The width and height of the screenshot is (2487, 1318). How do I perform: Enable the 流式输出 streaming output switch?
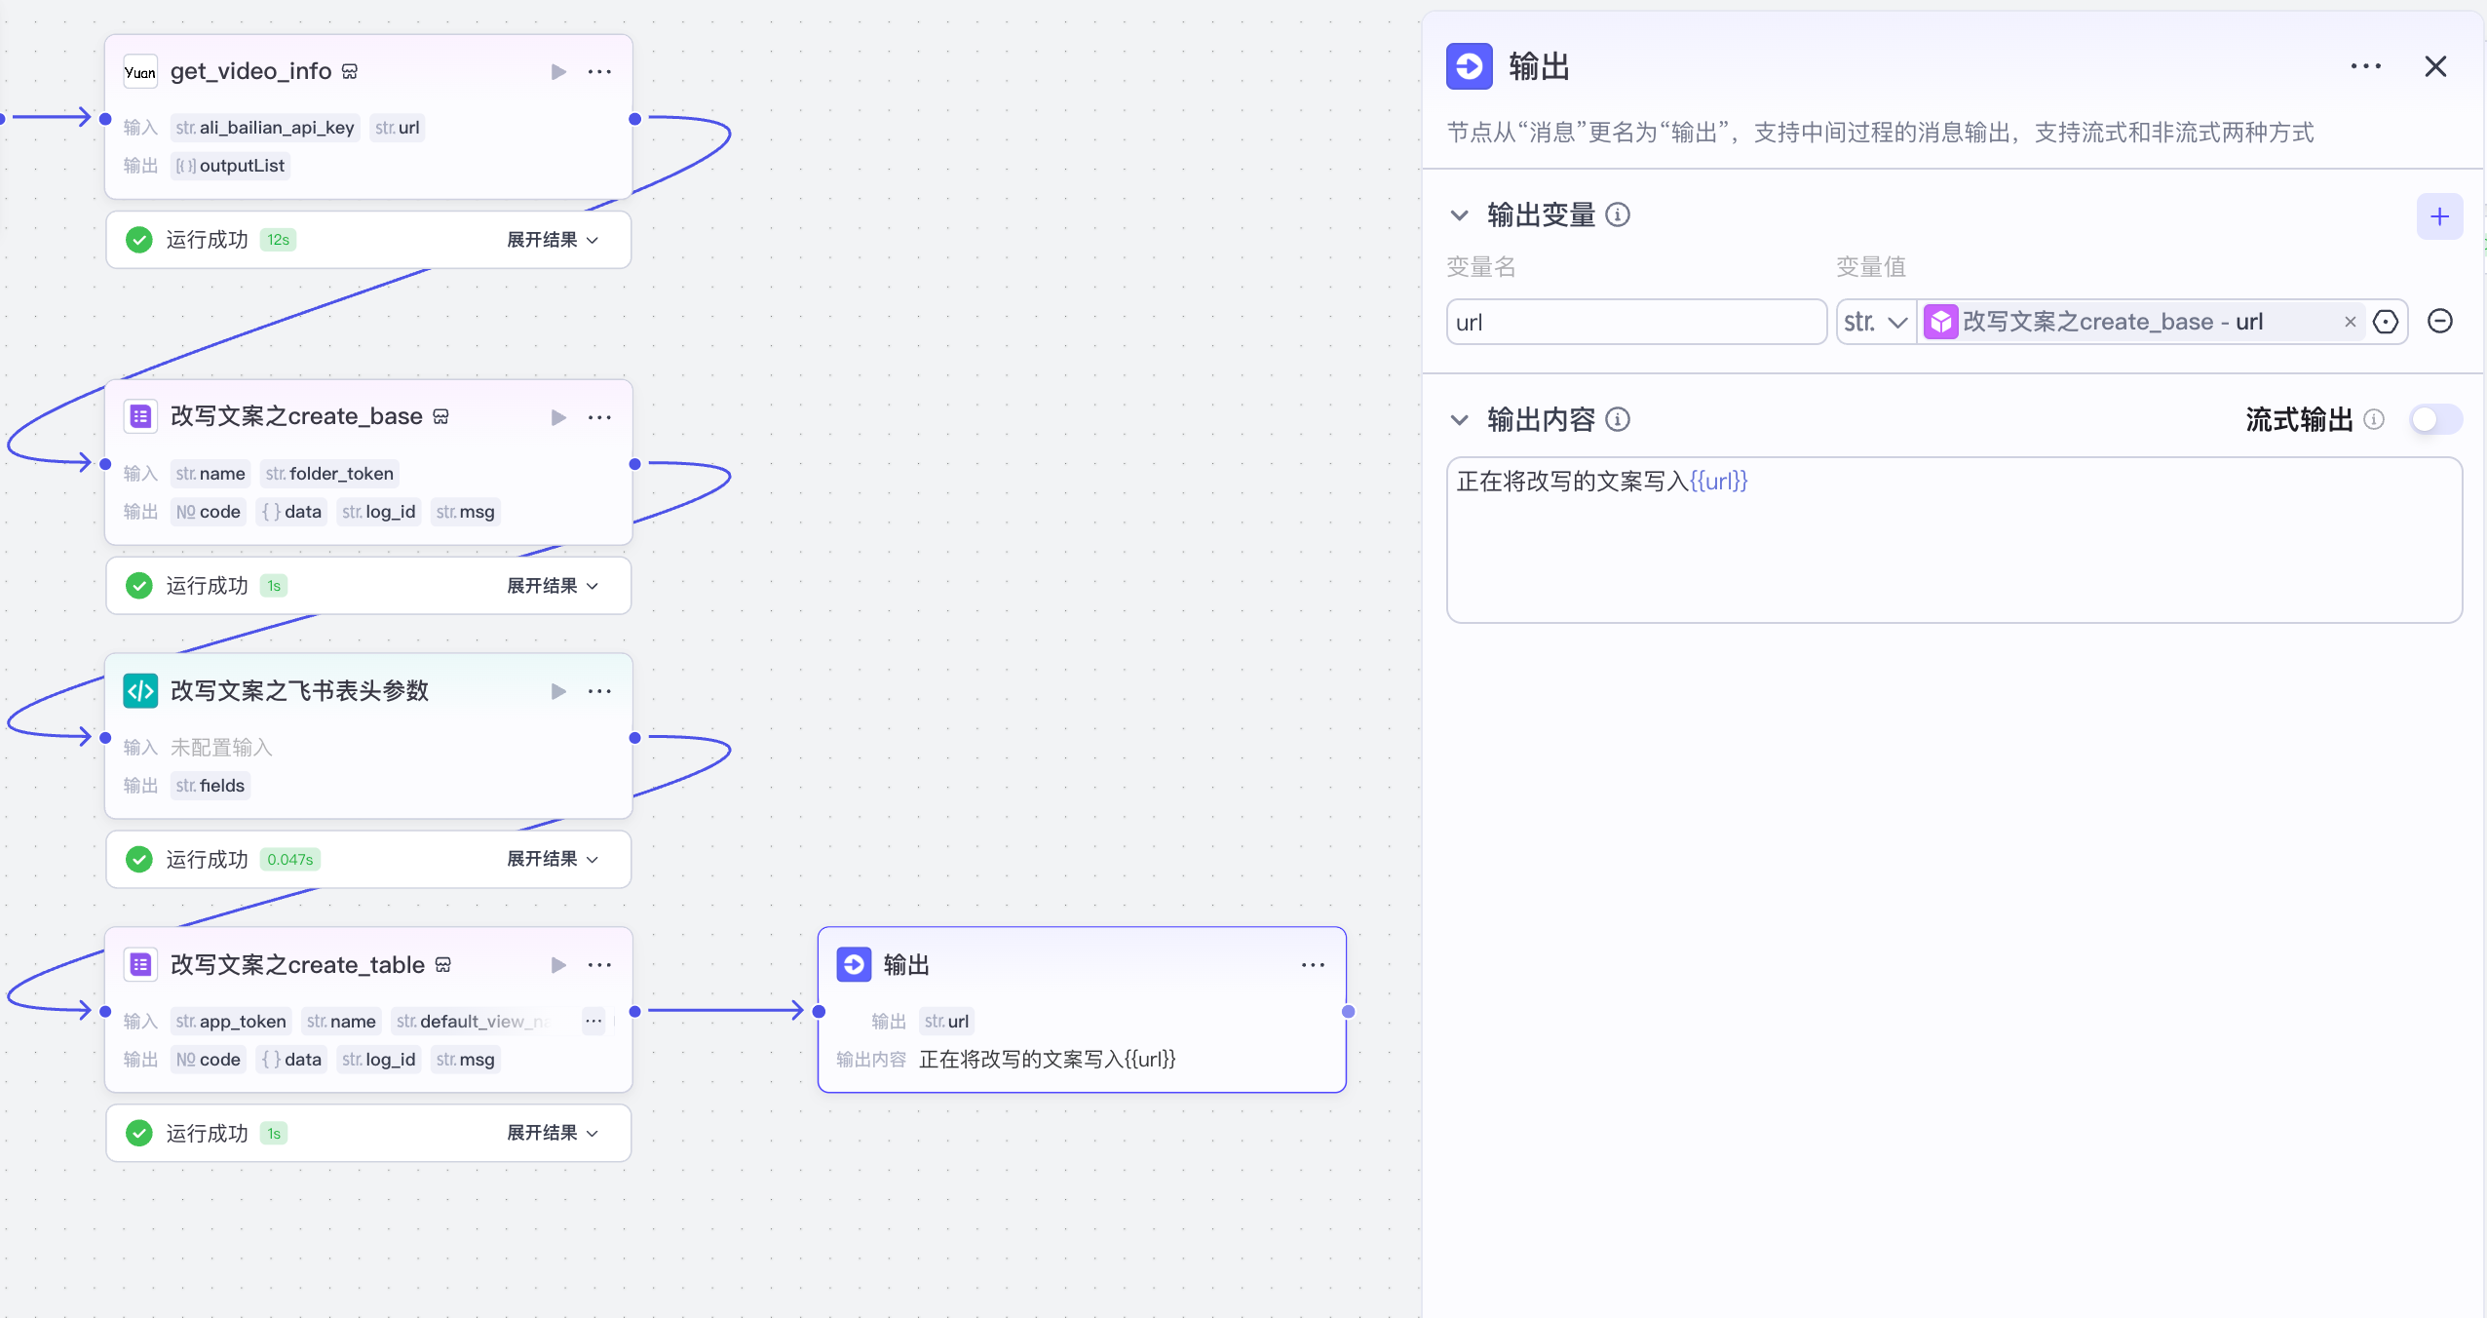[x=2434, y=419]
